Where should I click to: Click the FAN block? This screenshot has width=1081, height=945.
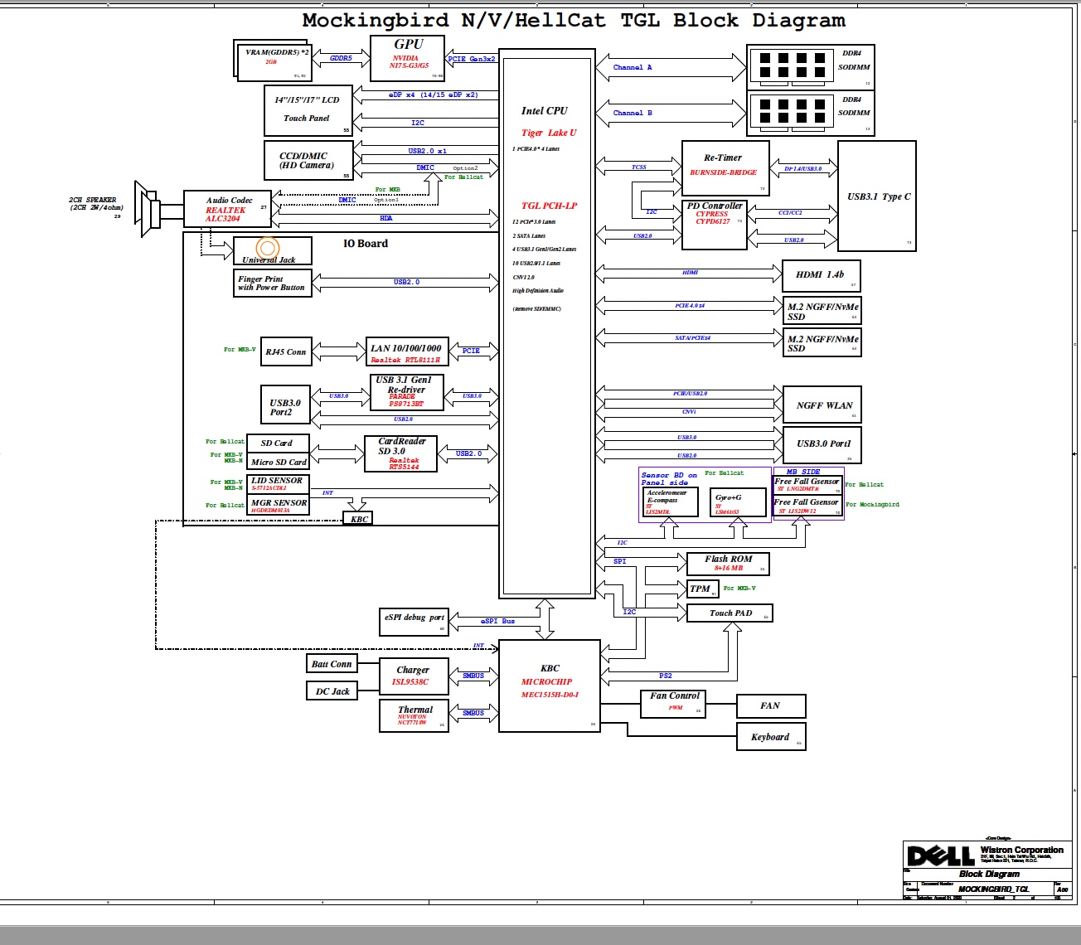pos(771,706)
